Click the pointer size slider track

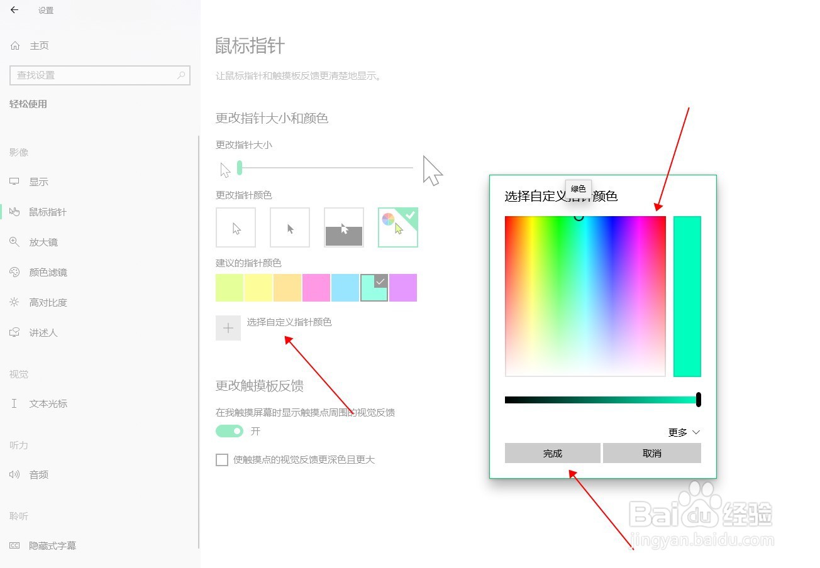pos(325,168)
